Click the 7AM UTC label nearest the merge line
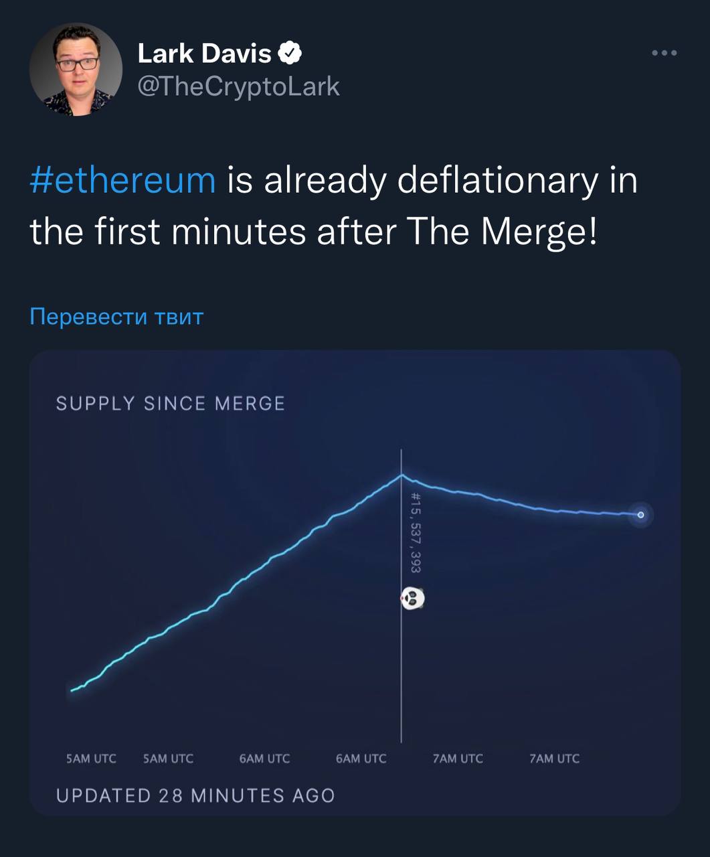 pyautogui.click(x=458, y=759)
